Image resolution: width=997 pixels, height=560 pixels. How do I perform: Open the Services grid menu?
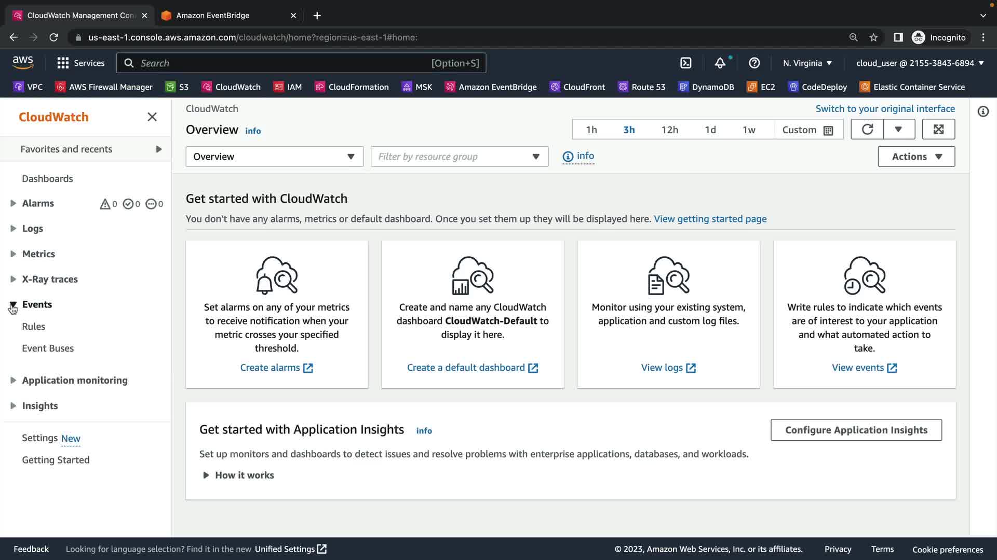click(80, 63)
